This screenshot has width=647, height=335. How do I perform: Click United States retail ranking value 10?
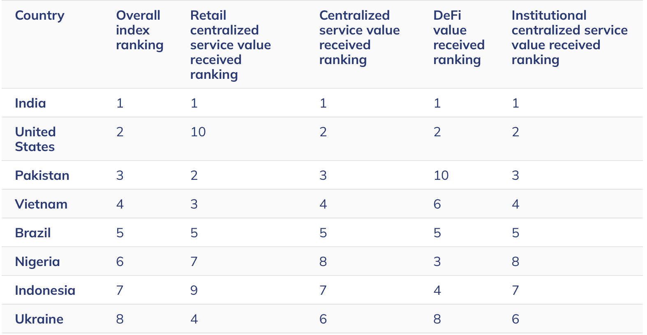click(x=198, y=132)
